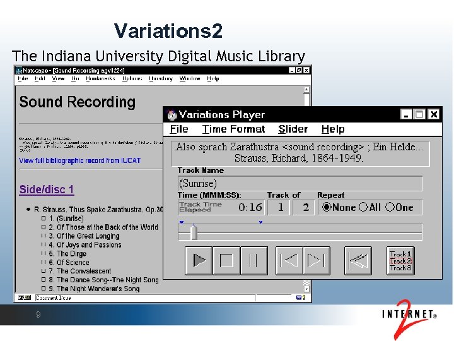Click the total tracks field showing 2

304,207
